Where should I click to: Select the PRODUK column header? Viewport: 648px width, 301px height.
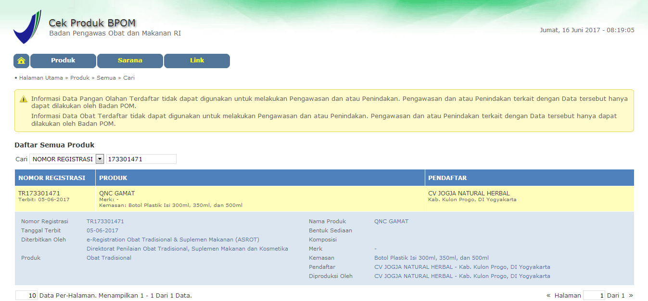[x=260, y=178]
